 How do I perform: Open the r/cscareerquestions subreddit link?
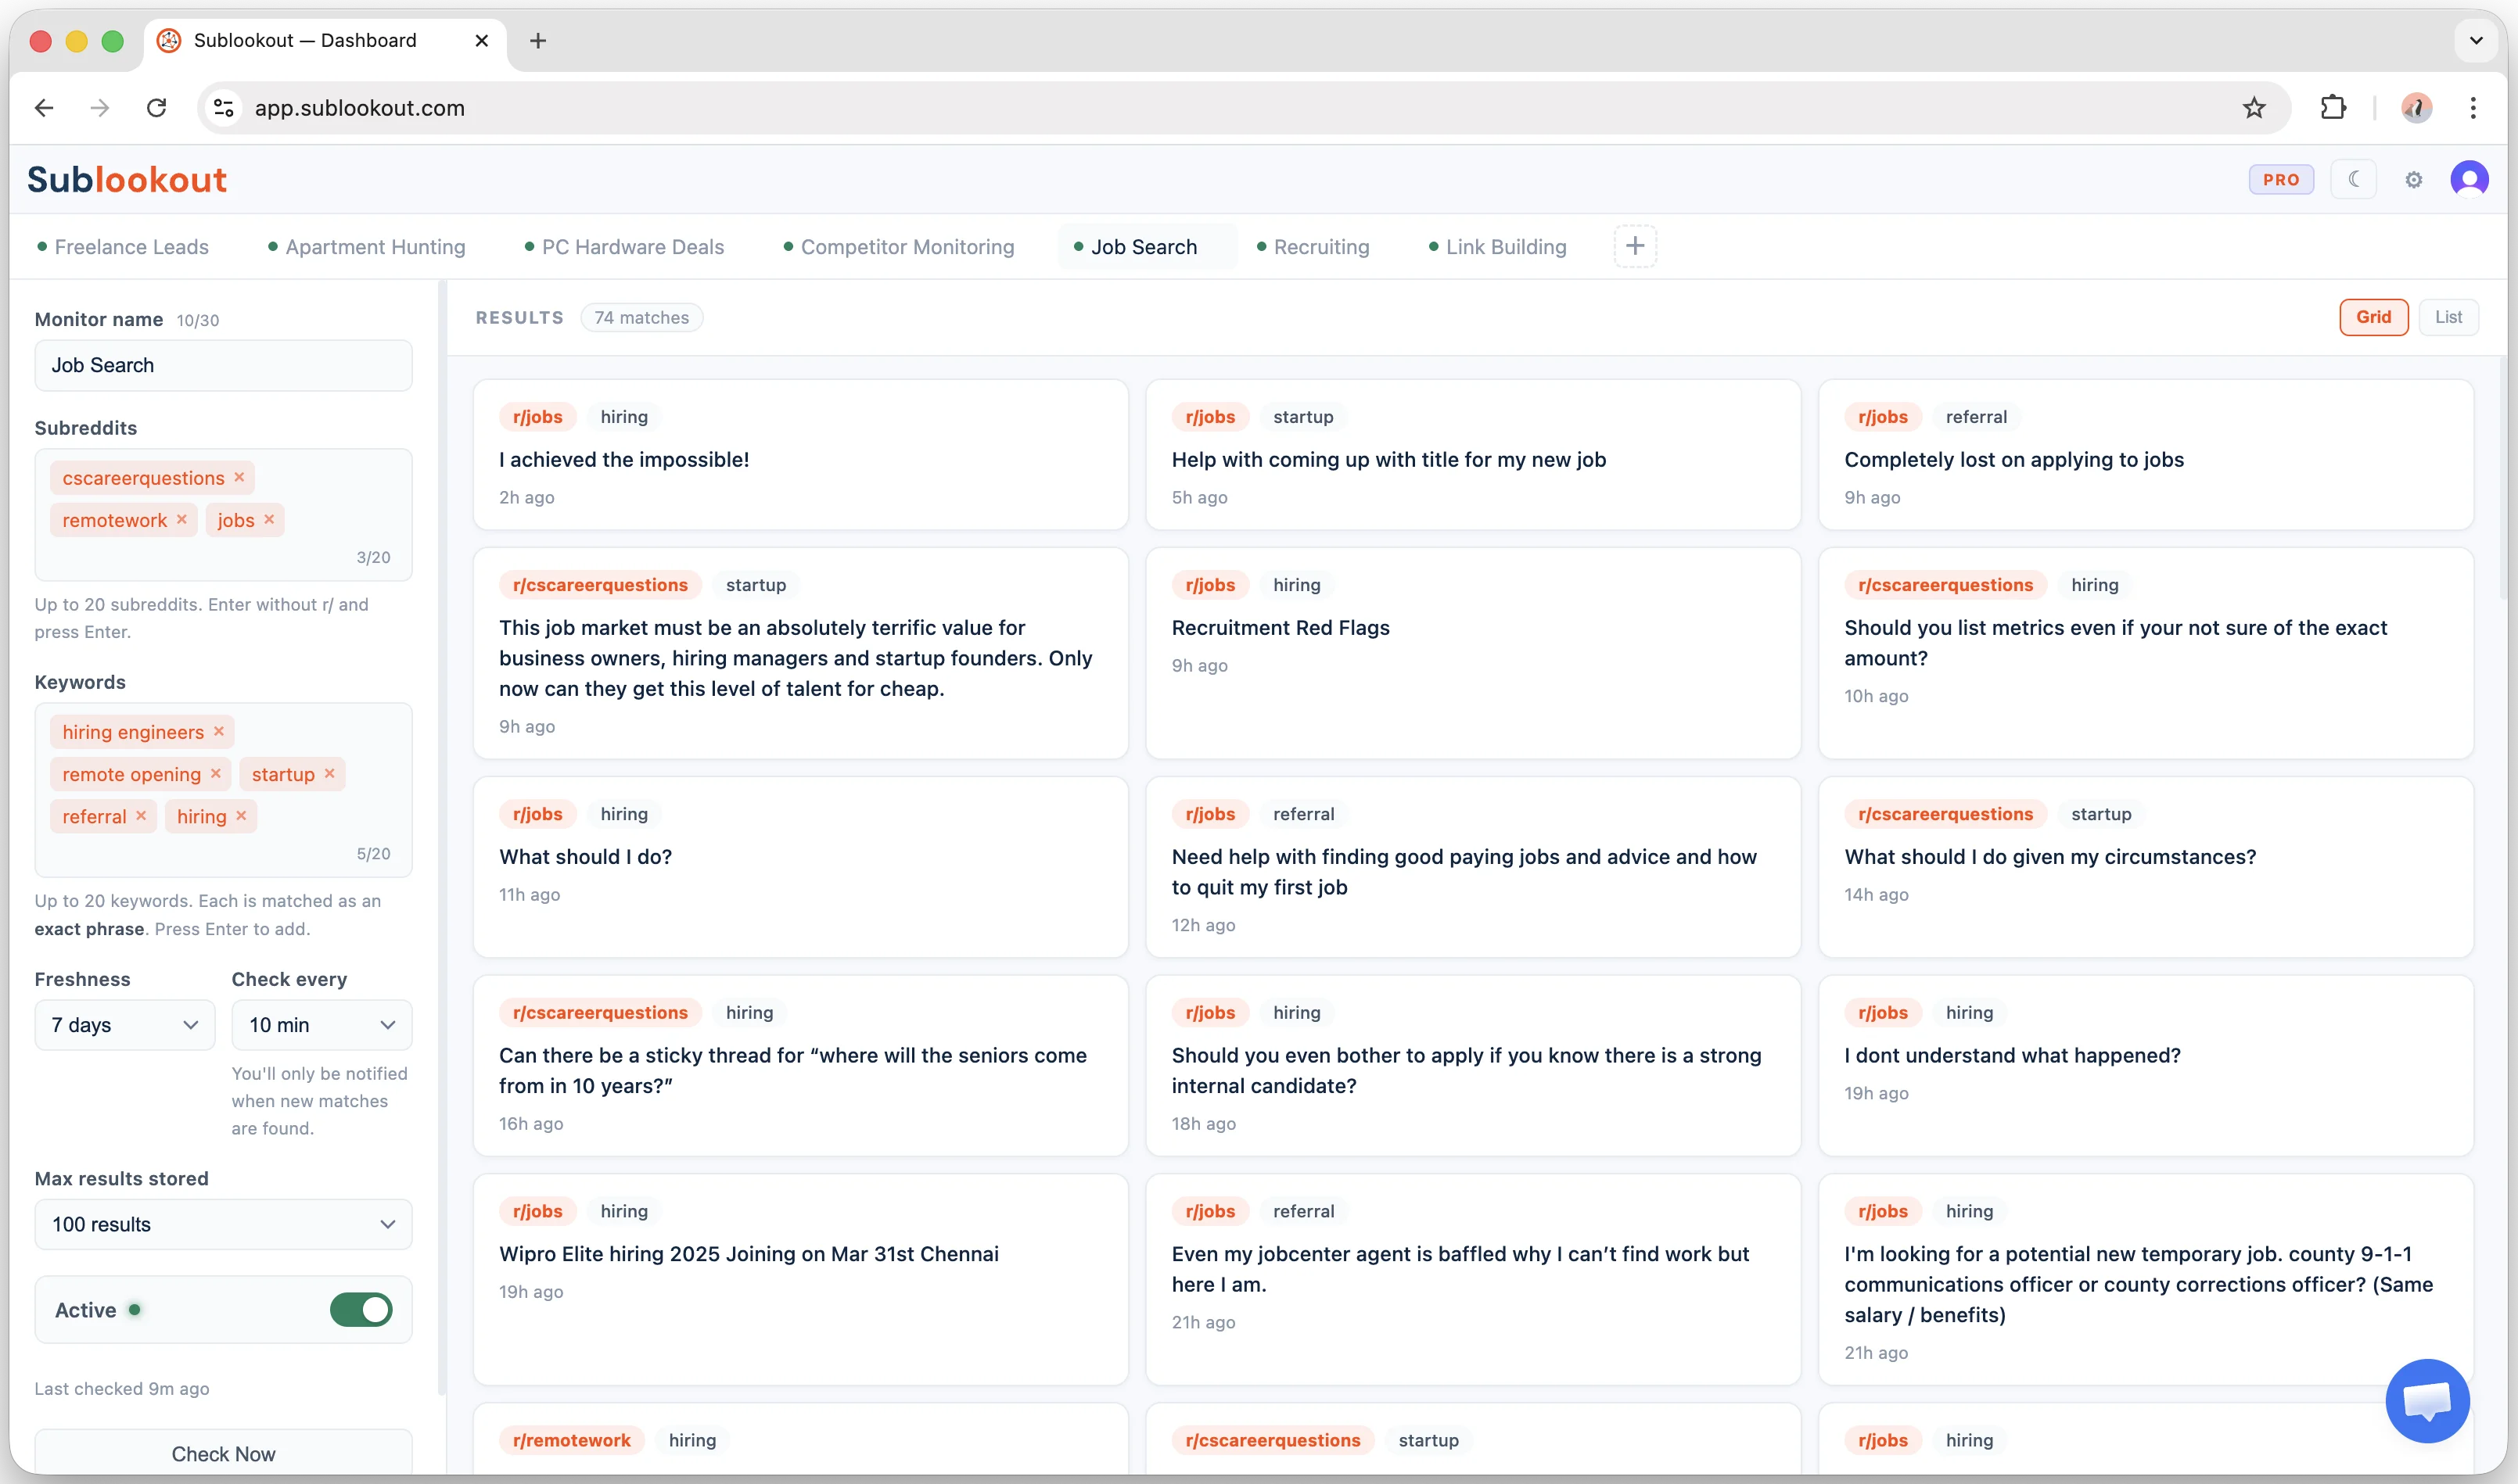click(x=599, y=584)
